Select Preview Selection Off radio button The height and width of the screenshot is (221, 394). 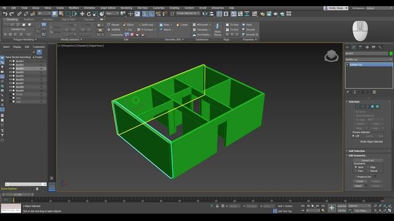point(353,136)
